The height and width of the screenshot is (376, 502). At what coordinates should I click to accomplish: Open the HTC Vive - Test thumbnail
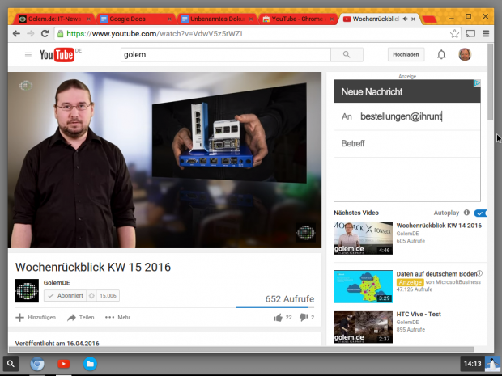point(363,327)
